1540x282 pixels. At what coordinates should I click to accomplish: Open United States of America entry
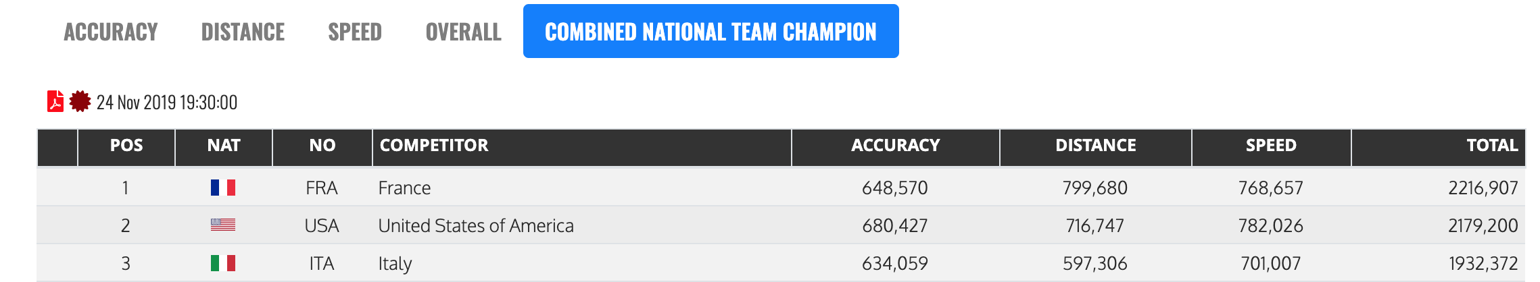point(476,226)
